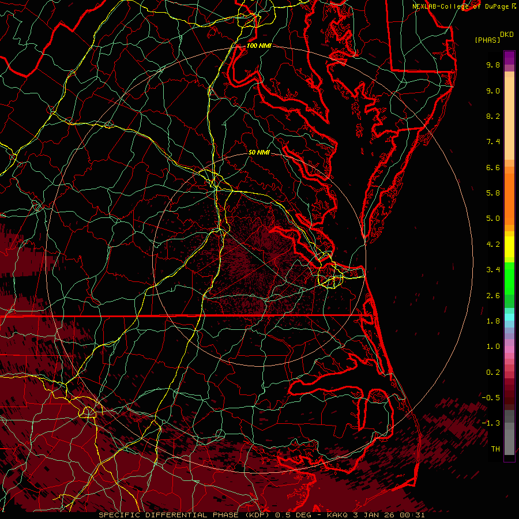Pick the purple top segment of the color bar
Image resolution: width=519 pixels, height=519 pixels.
tap(509, 58)
